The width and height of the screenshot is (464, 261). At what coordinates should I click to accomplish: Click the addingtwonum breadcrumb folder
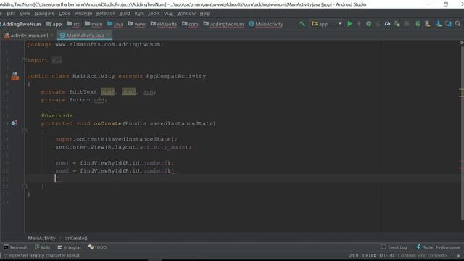click(x=224, y=24)
